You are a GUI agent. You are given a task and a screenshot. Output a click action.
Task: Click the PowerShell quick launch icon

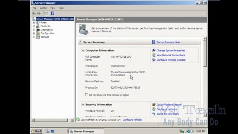tap(52, 131)
